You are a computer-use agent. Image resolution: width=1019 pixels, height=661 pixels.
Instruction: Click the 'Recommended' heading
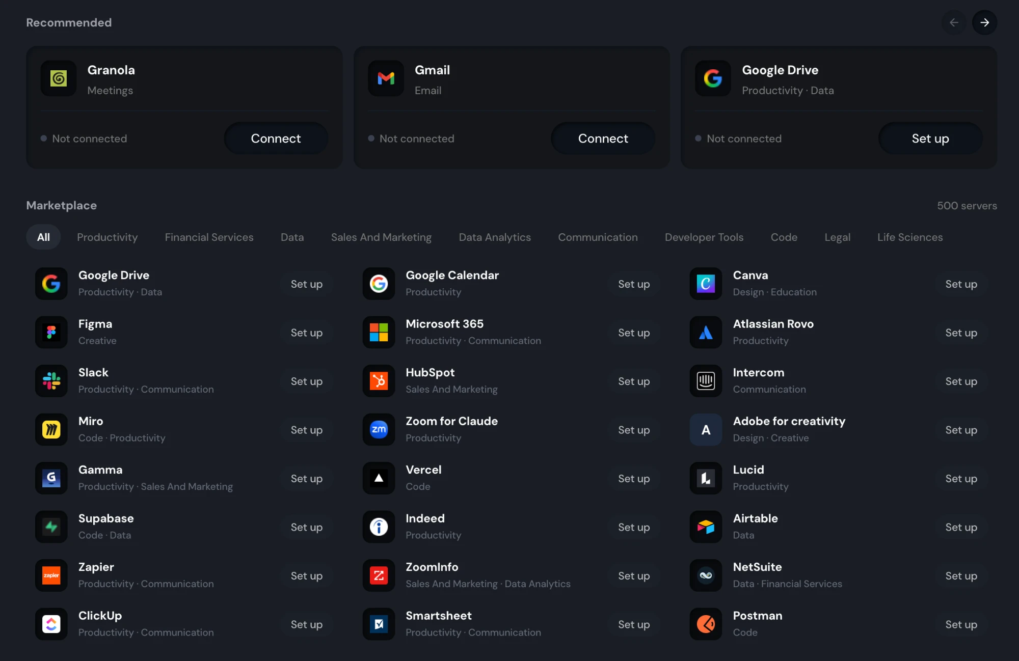click(69, 22)
